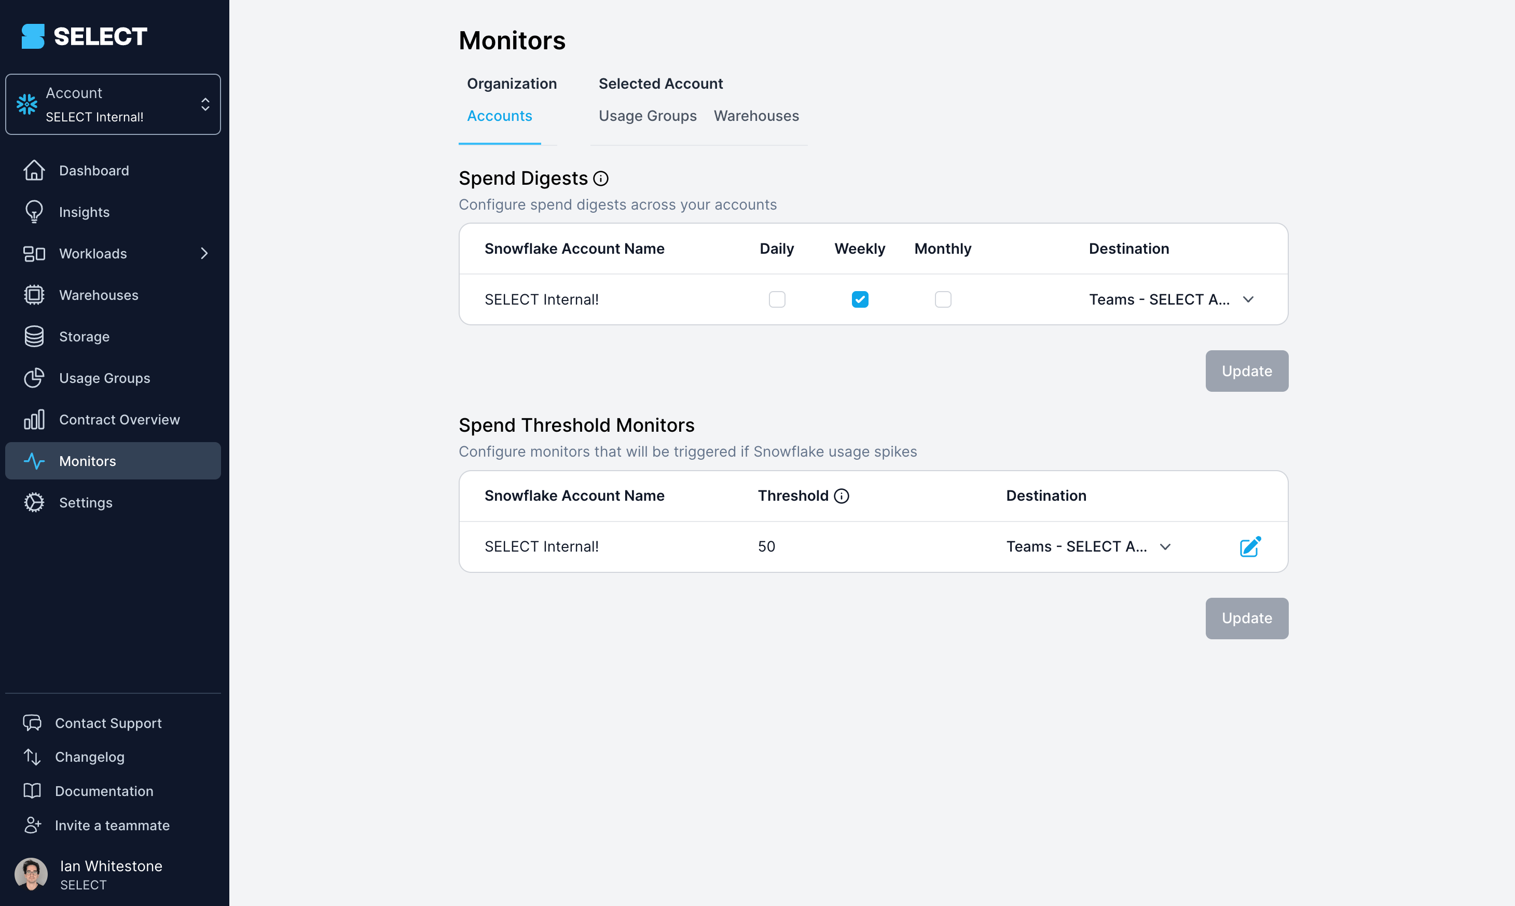Click the Spend Threshold Monitors heading
Image resolution: width=1515 pixels, height=906 pixels.
coord(576,425)
